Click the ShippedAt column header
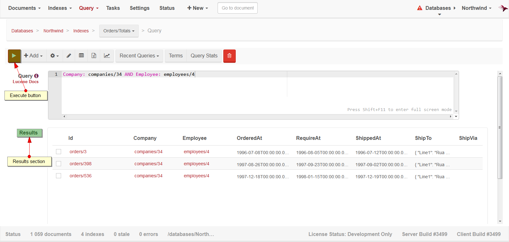The height and width of the screenshot is (242, 509). coord(368,138)
